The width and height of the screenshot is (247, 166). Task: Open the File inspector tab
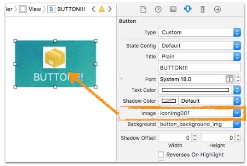[143, 10]
